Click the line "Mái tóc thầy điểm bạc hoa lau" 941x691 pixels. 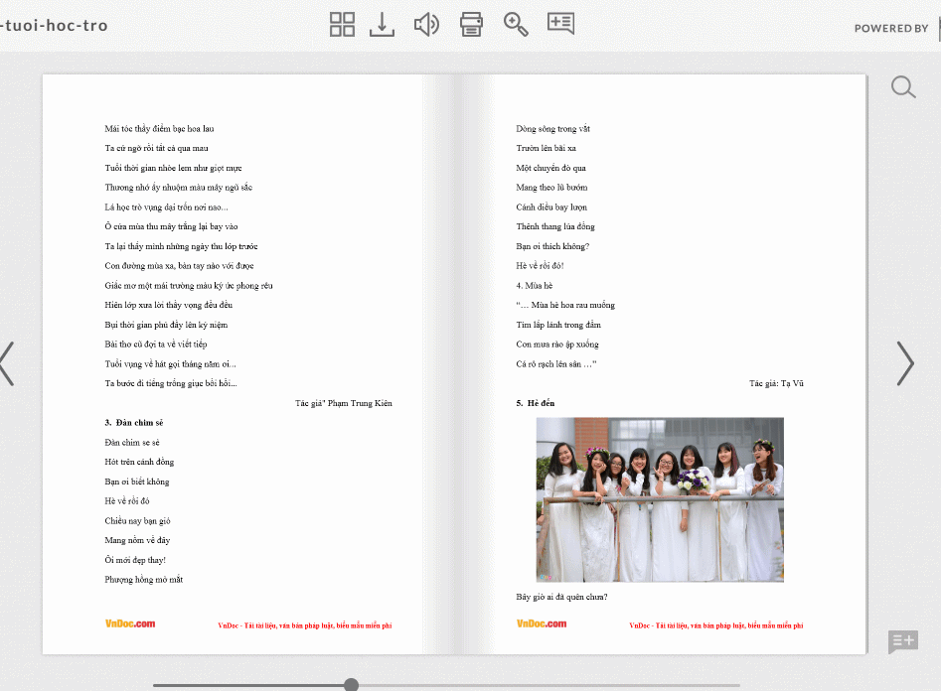click(x=159, y=129)
